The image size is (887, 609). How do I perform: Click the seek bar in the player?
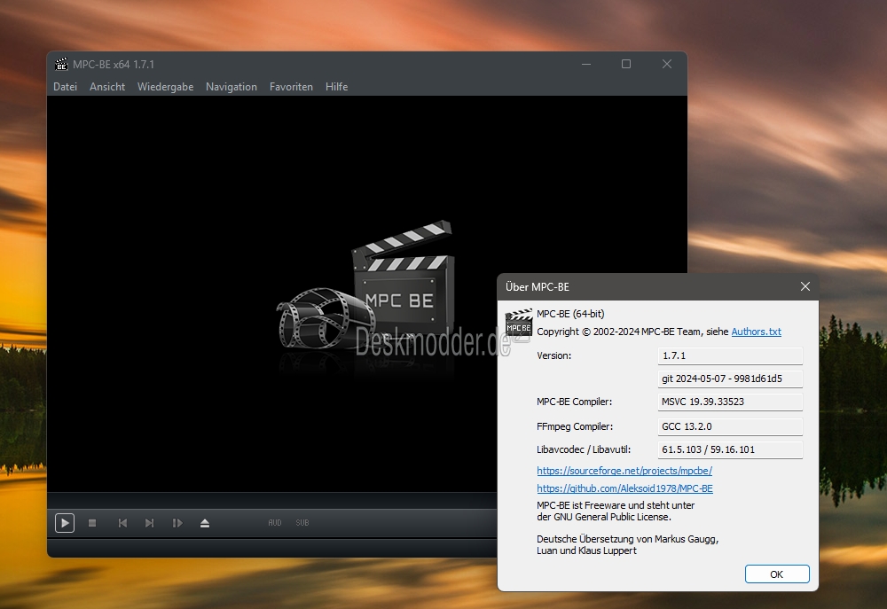coord(272,501)
